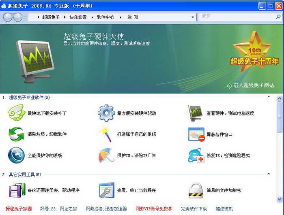Click the scrollbar down arrow
This screenshot has width=284, height=215.
(280, 200)
